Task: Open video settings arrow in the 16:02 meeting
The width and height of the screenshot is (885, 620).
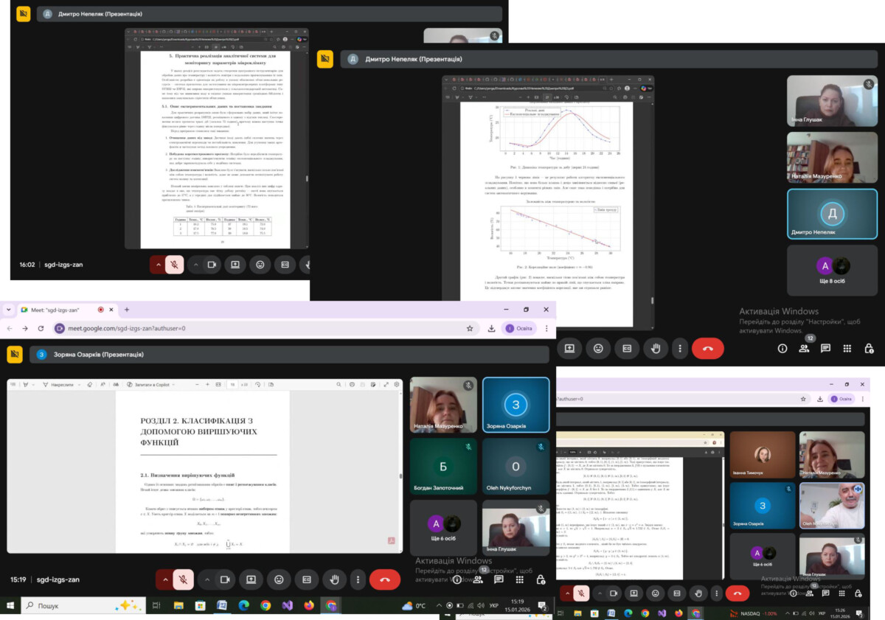Action: click(x=195, y=264)
